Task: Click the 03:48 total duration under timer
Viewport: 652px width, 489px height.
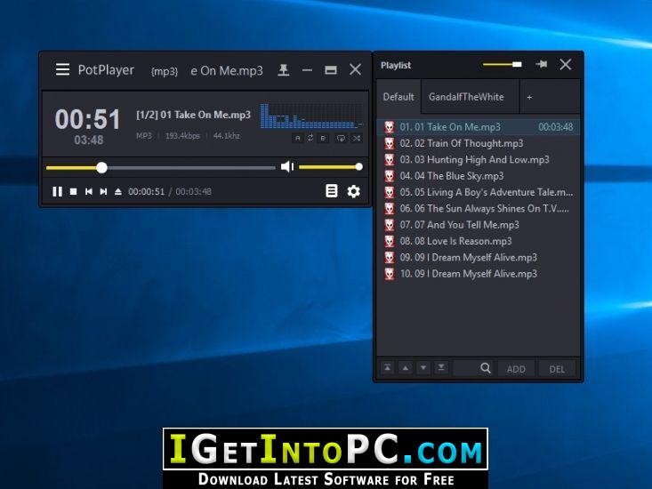Action: [x=89, y=140]
